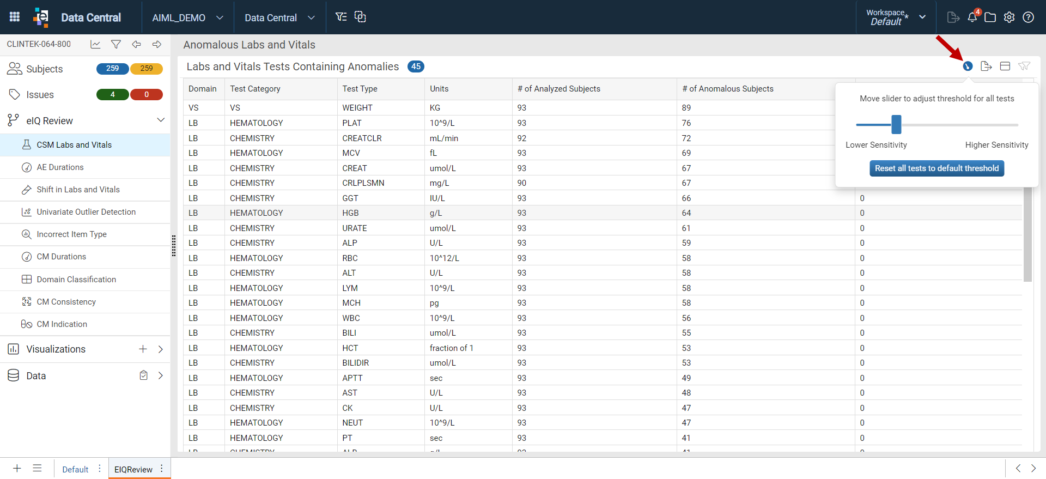Select CSM Labs and Vitals

[85, 145]
